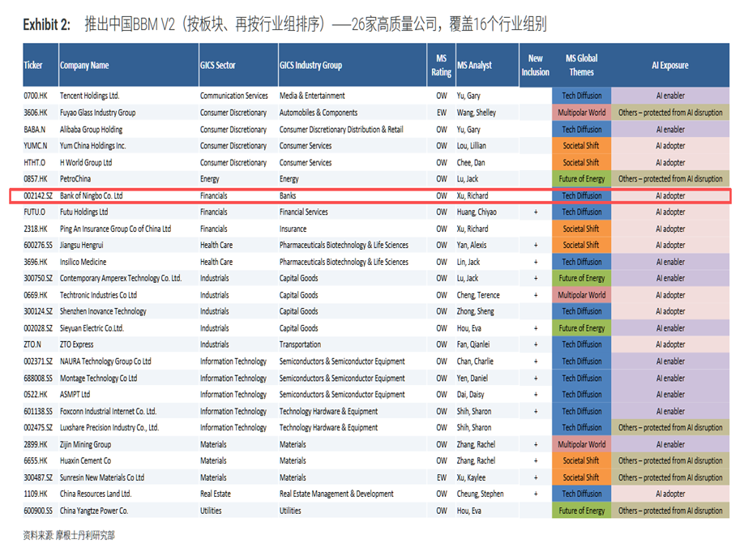Click the EW rating for Sunresin New Materials
The width and height of the screenshot is (744, 556).
pyautogui.click(x=442, y=478)
